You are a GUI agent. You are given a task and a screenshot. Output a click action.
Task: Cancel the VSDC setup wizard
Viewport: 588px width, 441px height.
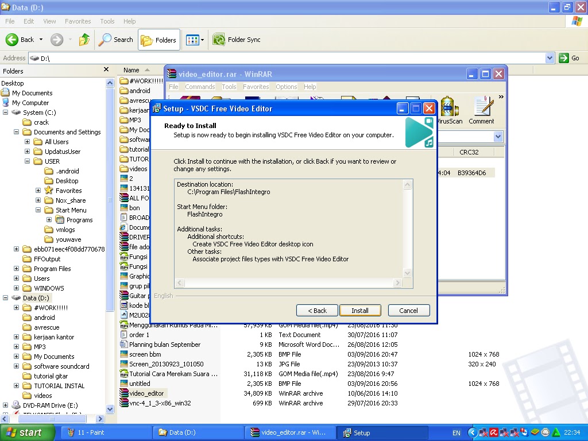409,311
